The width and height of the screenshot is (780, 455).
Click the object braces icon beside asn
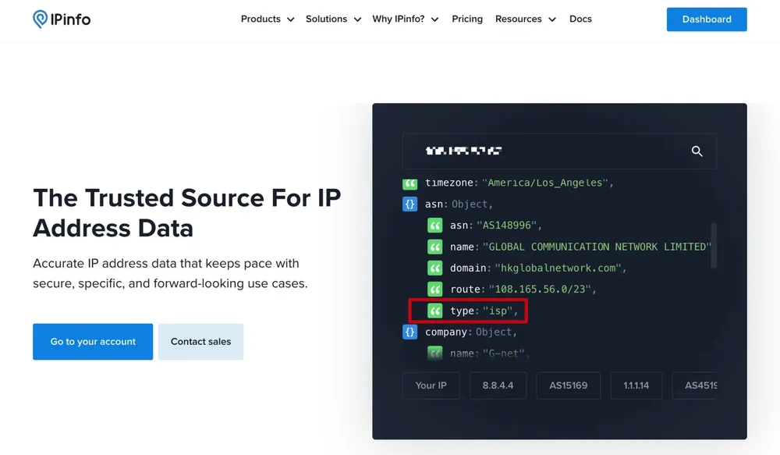410,204
